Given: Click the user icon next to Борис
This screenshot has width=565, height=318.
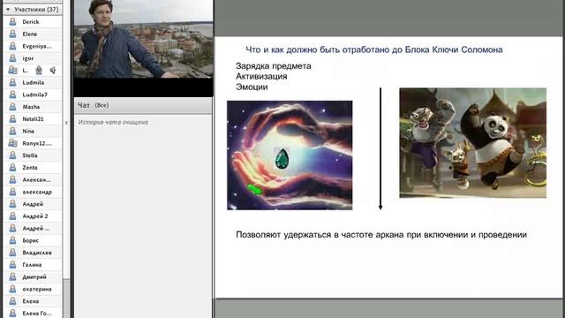Looking at the screenshot, I should coord(12,240).
